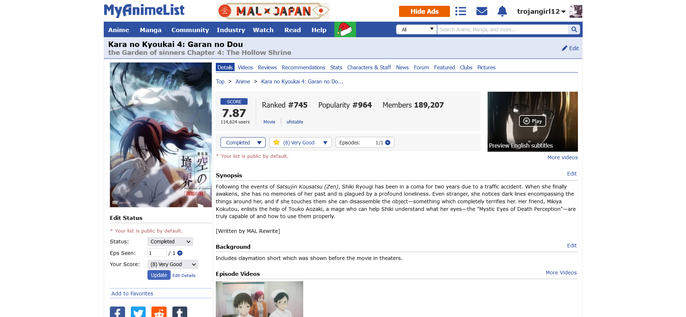Open the trojangirl12 account dropdown
686x317 pixels.
541,11
